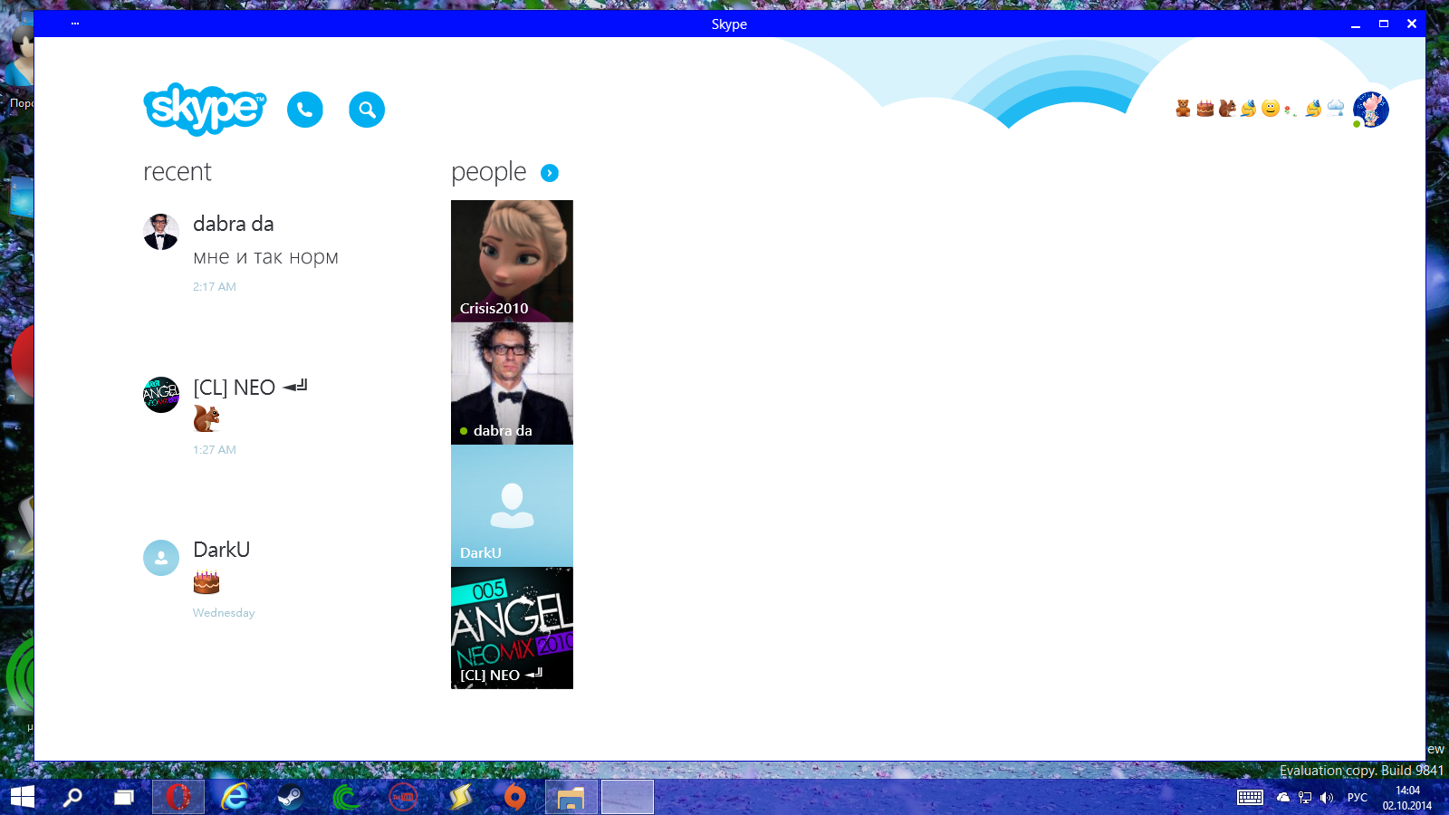Open the volume tray icon

click(1327, 797)
